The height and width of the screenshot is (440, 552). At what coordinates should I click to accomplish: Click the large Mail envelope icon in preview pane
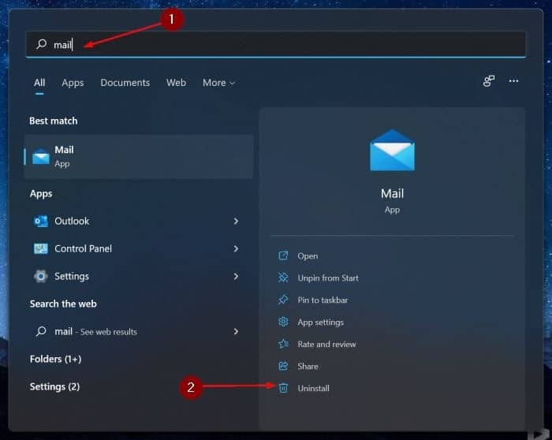392,150
